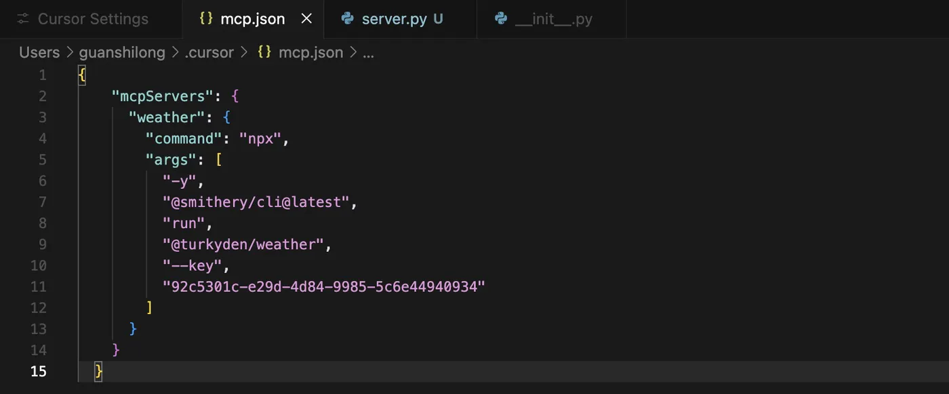Click line number 15 in the gutter
Viewport: 949px width, 394px height.
coord(39,371)
